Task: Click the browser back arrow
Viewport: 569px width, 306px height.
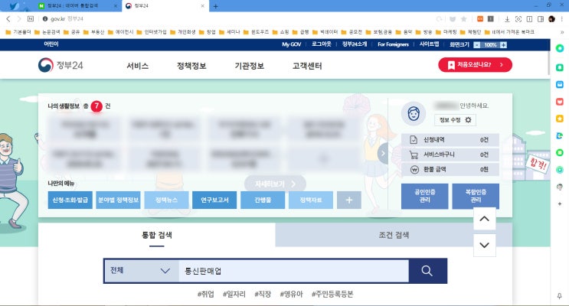Action: tap(8, 18)
